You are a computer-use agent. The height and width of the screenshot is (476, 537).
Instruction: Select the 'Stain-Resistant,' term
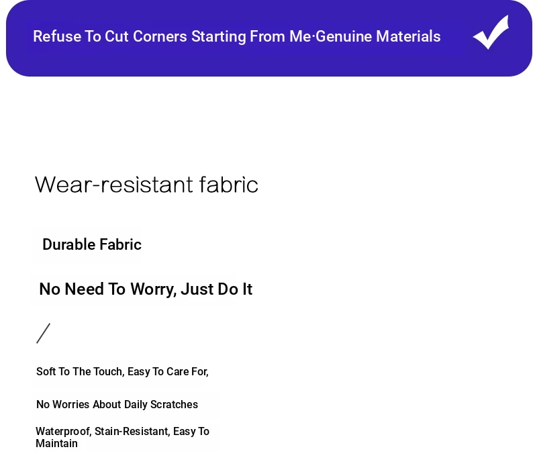[x=132, y=432]
